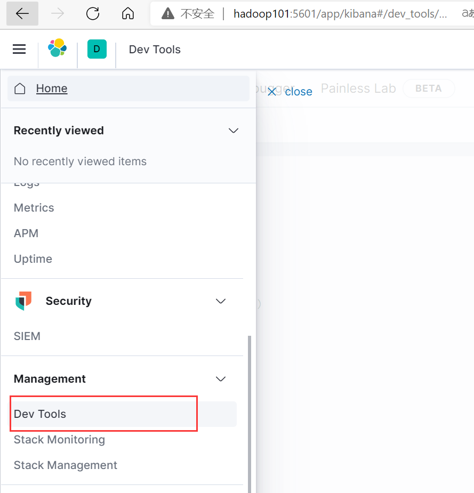The height and width of the screenshot is (493, 474).
Task: Collapse the Management section chevron
Action: pos(220,379)
